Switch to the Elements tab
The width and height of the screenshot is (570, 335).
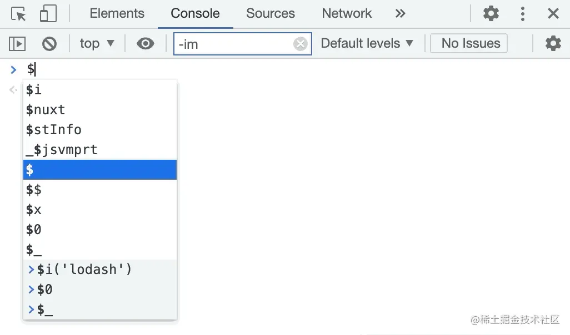tap(117, 13)
